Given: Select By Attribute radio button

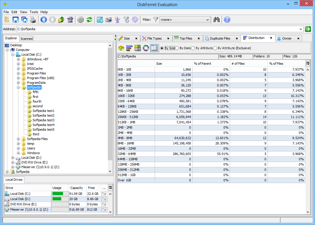Looking at the screenshot, I should click(x=193, y=48).
